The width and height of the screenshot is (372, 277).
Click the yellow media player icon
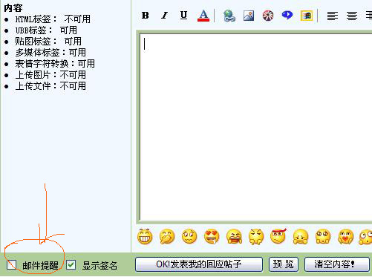[x=307, y=16]
